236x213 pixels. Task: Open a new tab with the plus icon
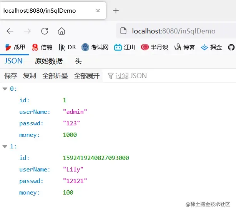(116, 11)
